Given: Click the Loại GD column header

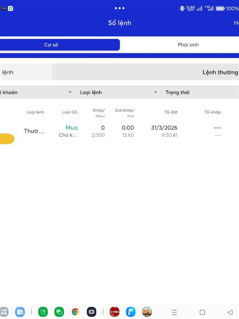Looking at the screenshot, I should point(70,112).
